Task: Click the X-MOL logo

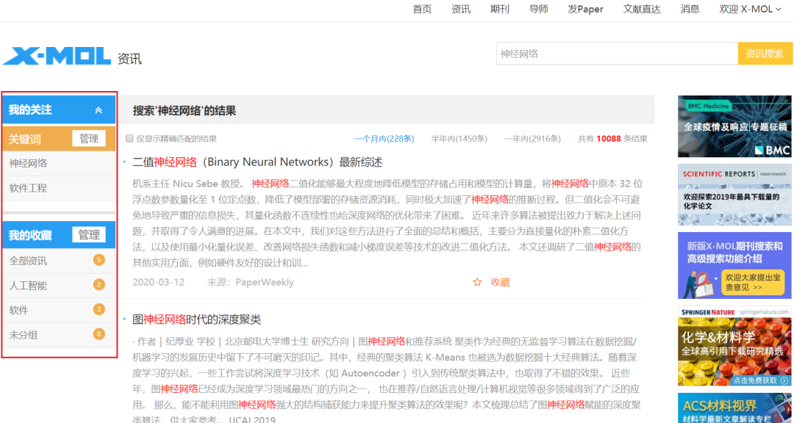Action: pyautogui.click(x=57, y=56)
